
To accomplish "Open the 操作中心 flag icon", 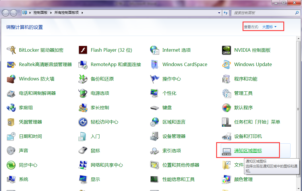I will [x=154, y=79].
